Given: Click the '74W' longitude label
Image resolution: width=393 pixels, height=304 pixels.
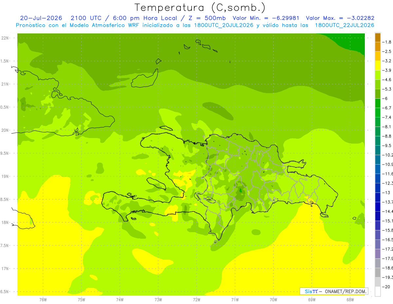Looking at the screenshot, I should 120,300.
